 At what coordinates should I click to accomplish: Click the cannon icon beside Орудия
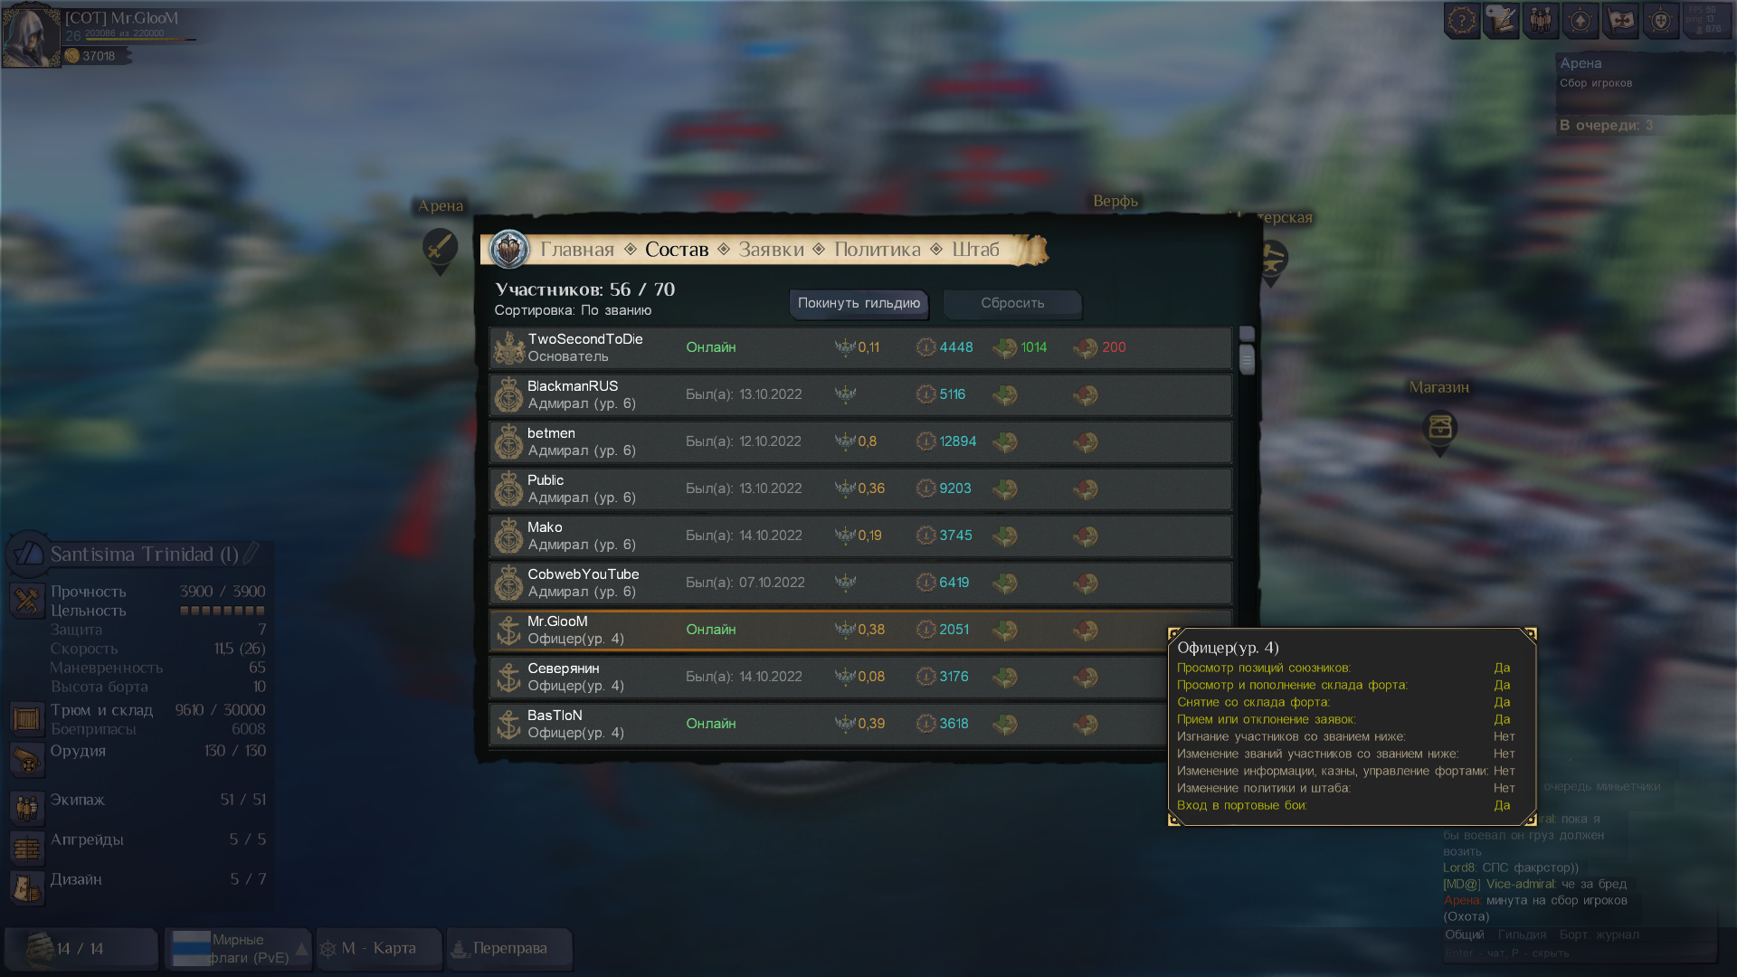[x=26, y=759]
